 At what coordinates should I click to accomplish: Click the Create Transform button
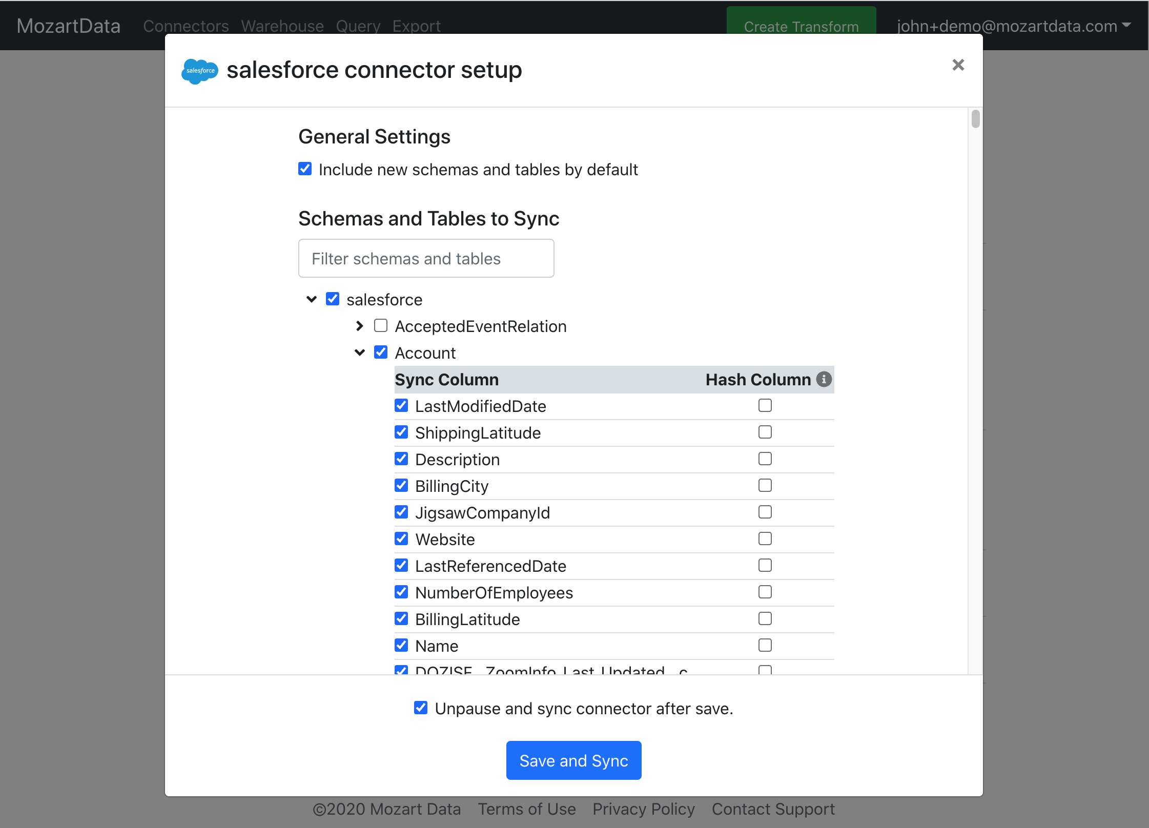[801, 26]
